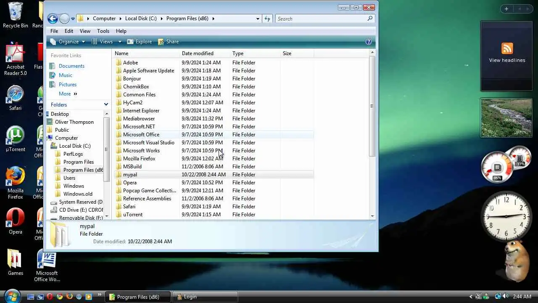Expand More favorite links
The width and height of the screenshot is (538, 303).
pyautogui.click(x=68, y=94)
